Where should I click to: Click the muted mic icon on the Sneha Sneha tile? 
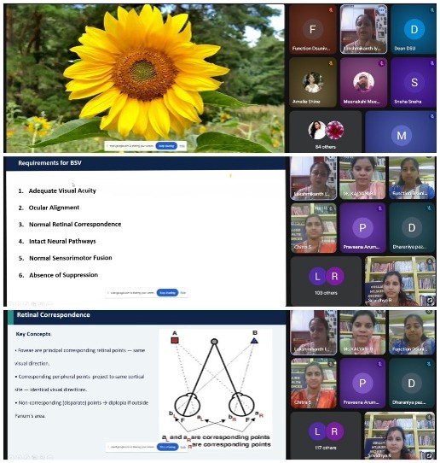(431, 63)
